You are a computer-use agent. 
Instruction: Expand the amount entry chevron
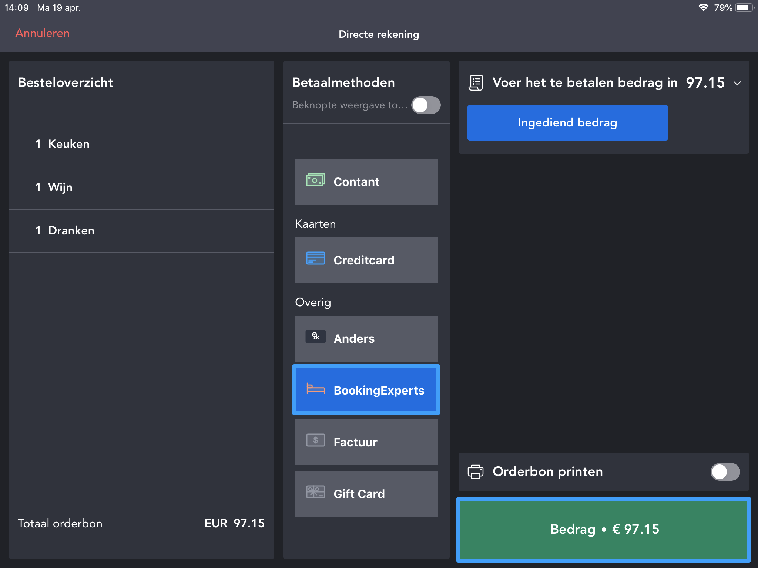click(737, 83)
